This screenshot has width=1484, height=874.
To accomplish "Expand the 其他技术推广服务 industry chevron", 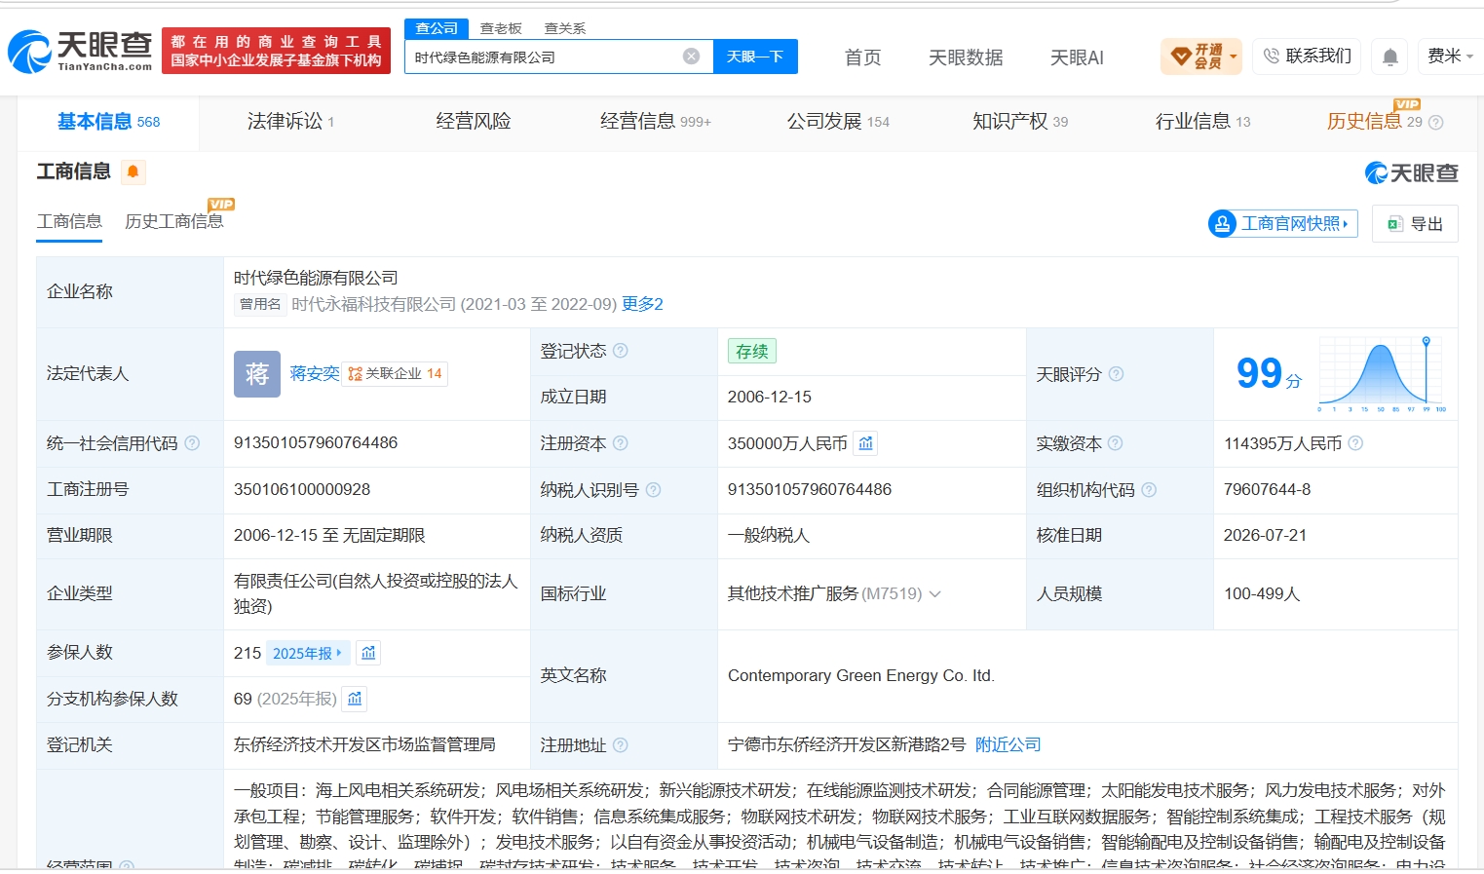I will [935, 594].
